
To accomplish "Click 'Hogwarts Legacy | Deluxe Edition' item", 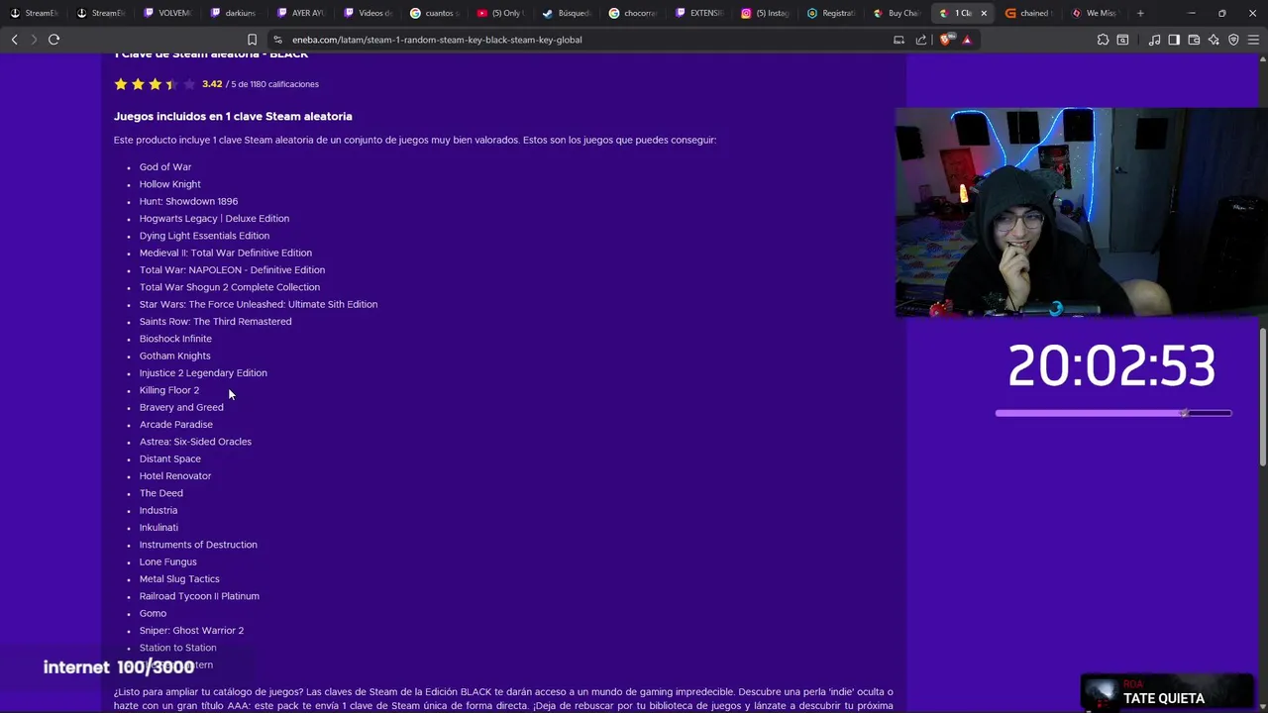I will click(x=214, y=219).
